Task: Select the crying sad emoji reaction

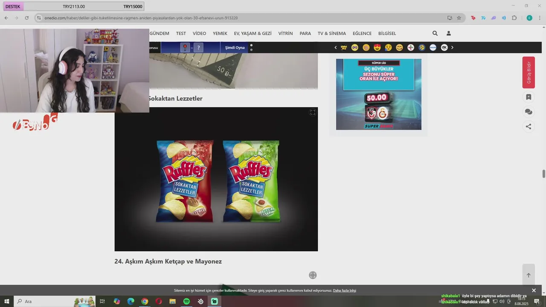Action: click(388, 47)
